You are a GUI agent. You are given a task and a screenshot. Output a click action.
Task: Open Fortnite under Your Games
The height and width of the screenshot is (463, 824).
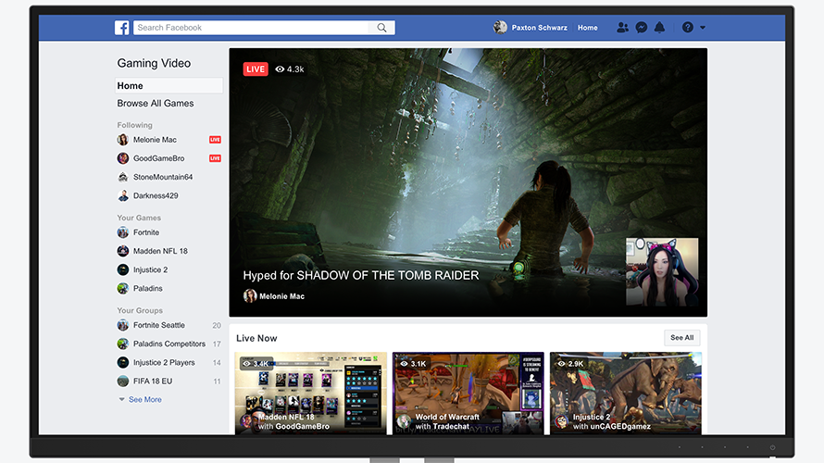click(x=146, y=232)
